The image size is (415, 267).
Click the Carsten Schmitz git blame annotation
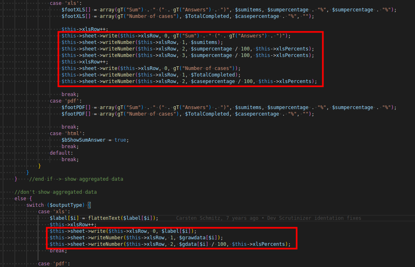pos(269,218)
